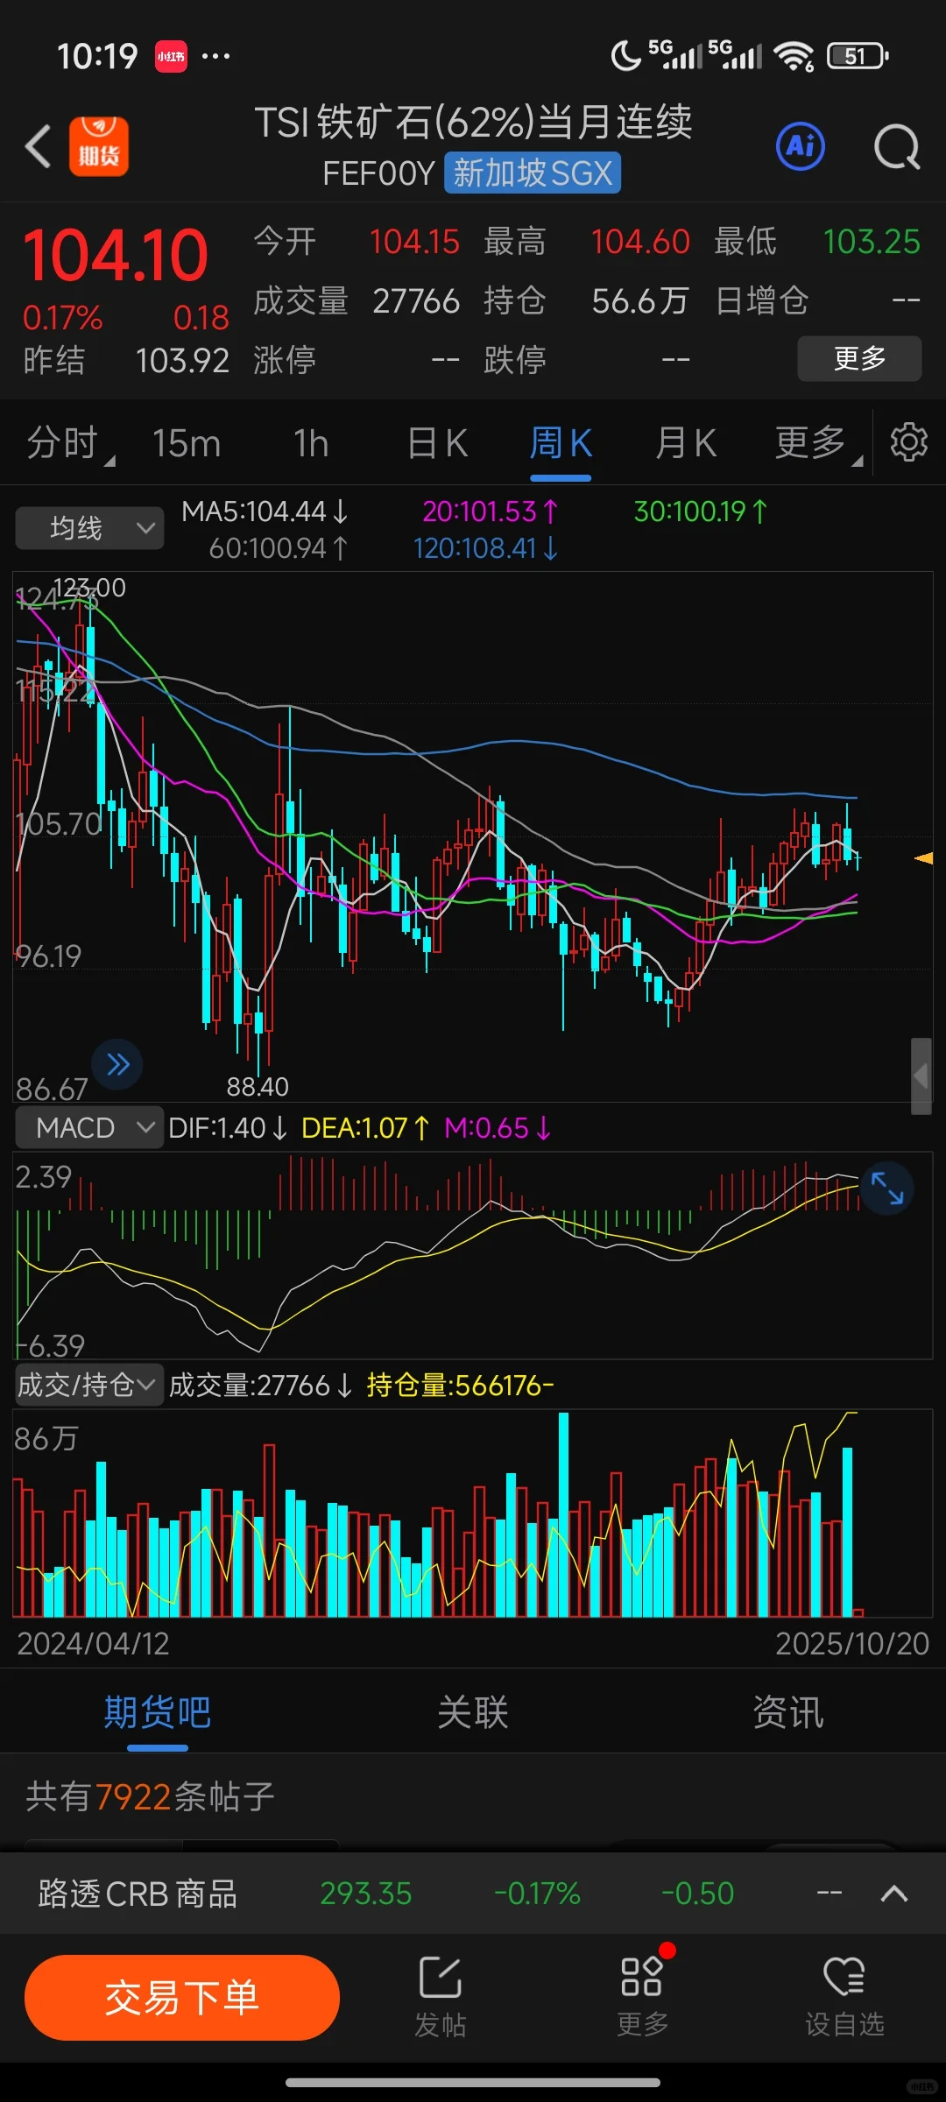Open the 期货吧 tab
This screenshot has height=2102, width=946.
coord(158,1712)
